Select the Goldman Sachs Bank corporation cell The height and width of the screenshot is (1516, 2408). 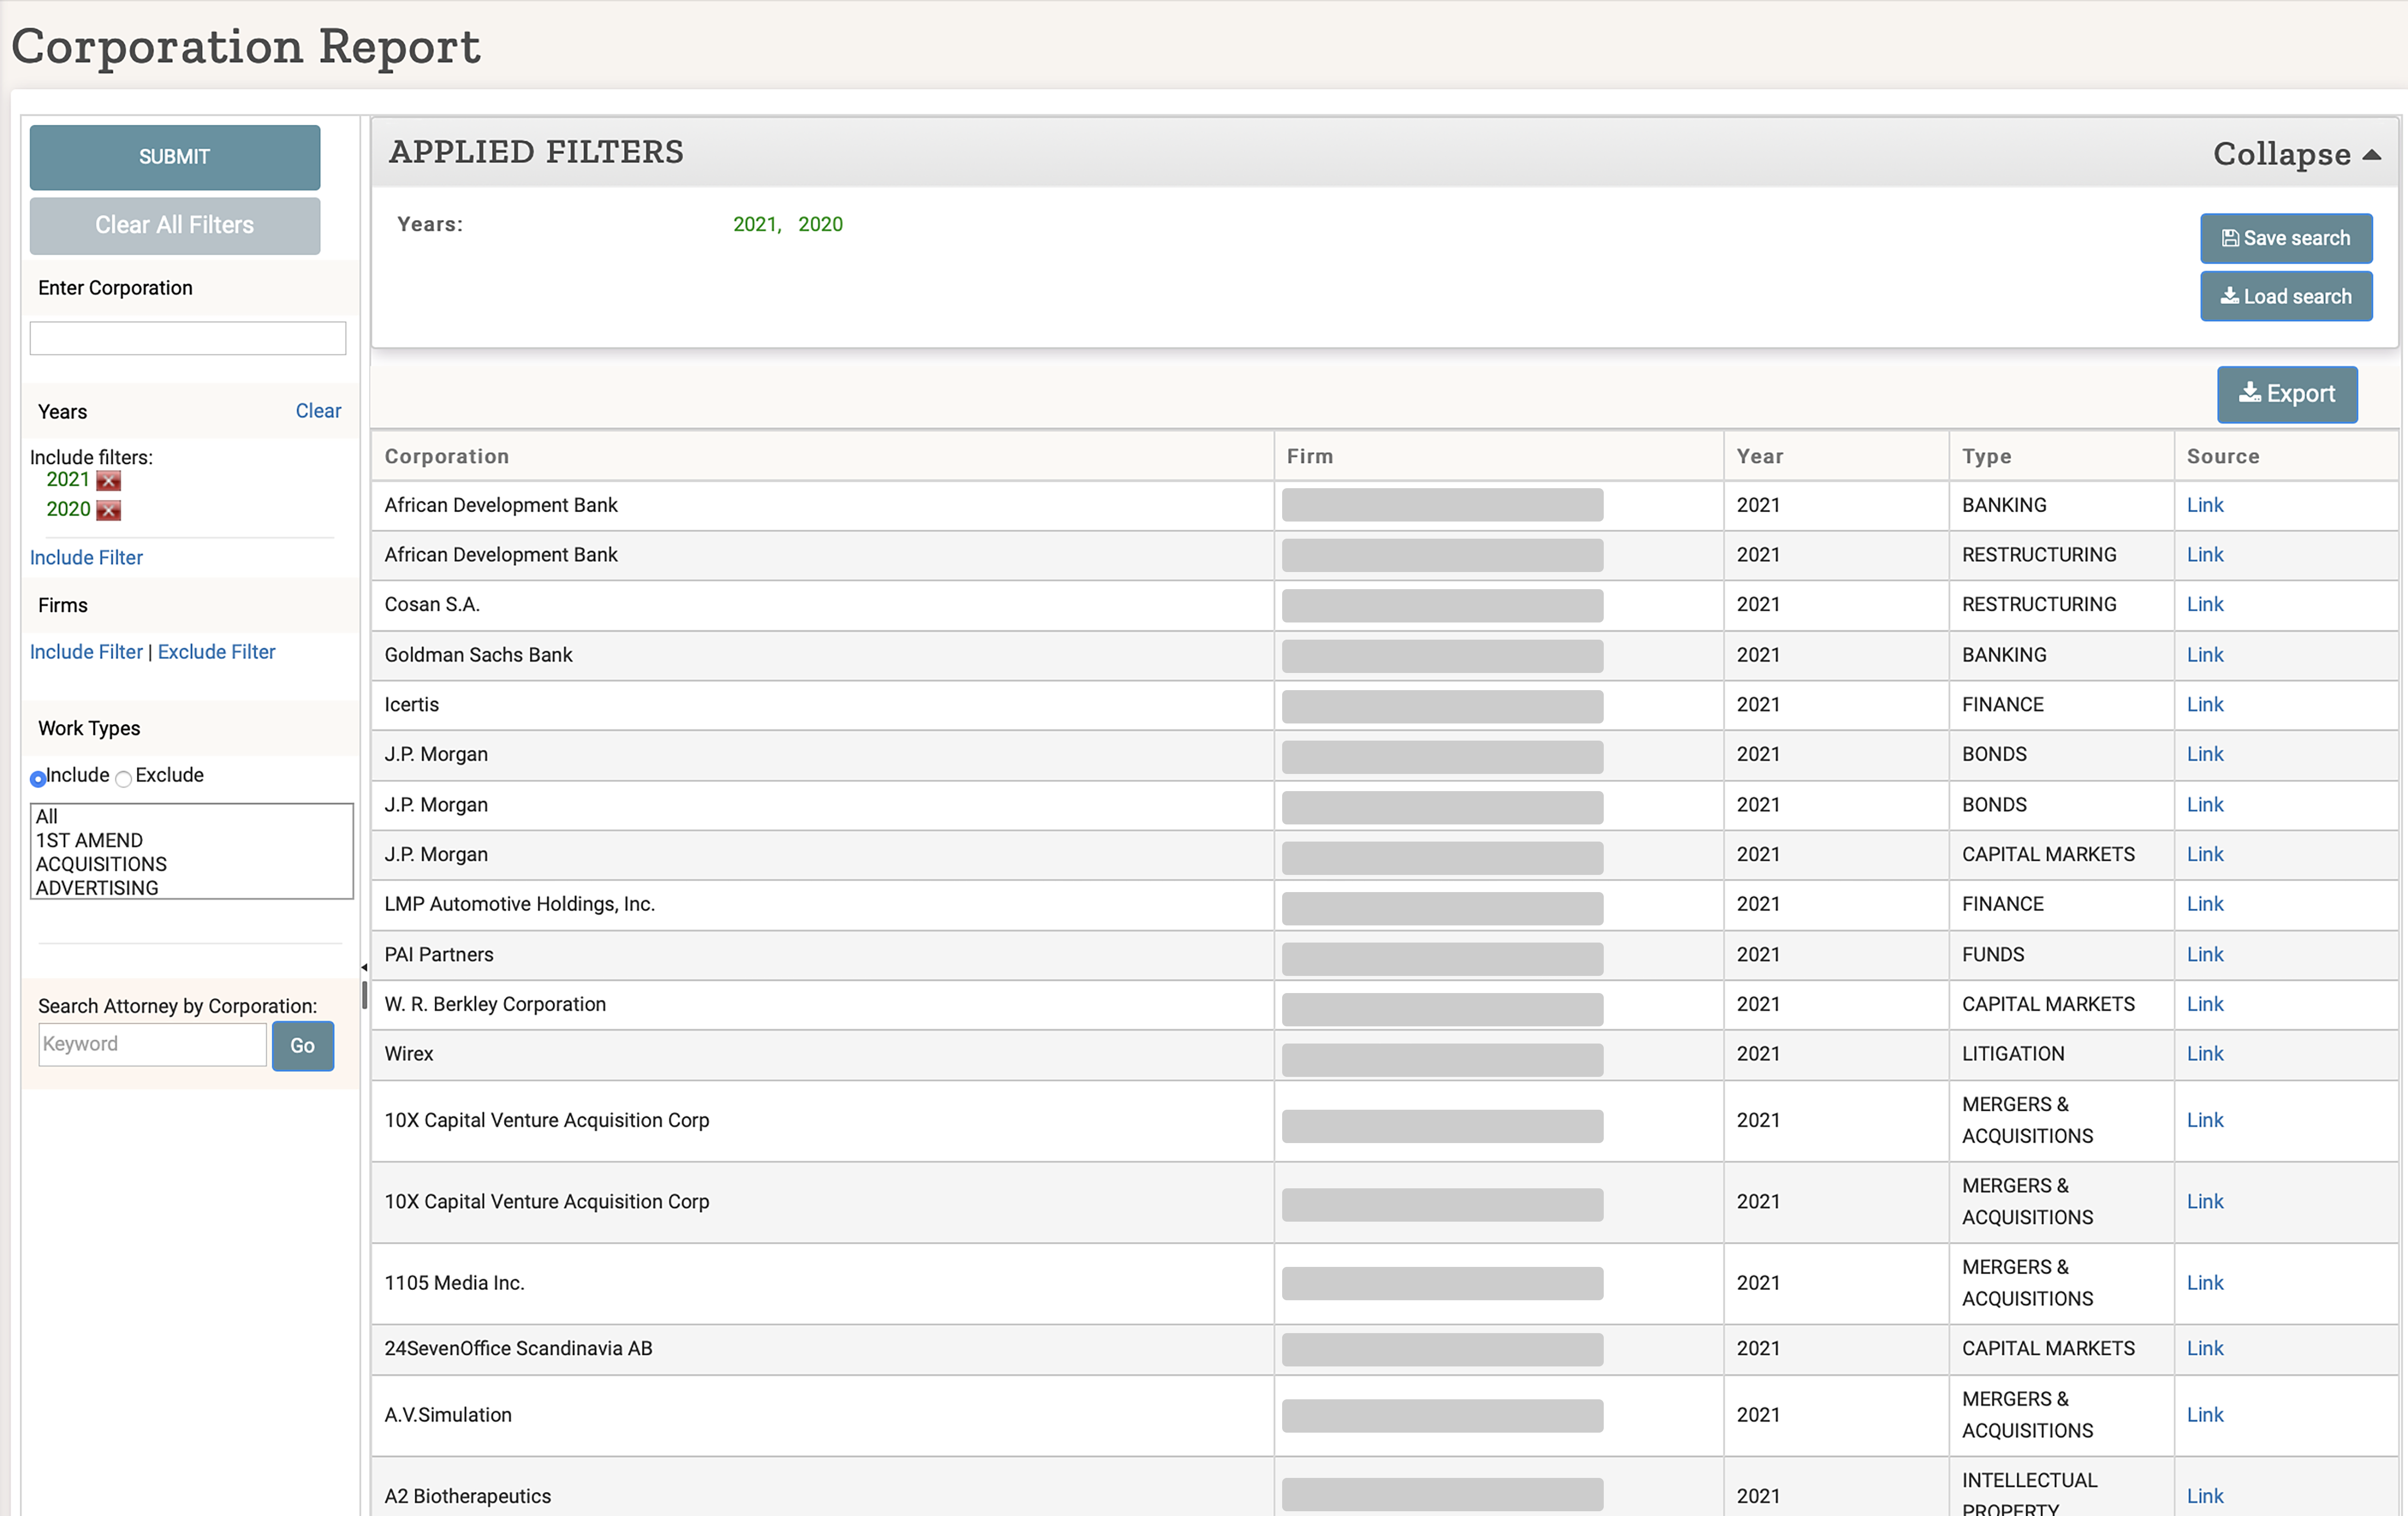click(822, 654)
